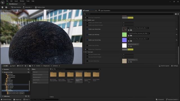Screen dimensions: 180x101
Task: Enable Middle Layer Rotation Angle checkbox
Action: (87, 23)
